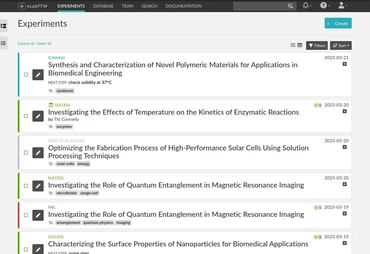370x254 pixels.
Task: Open the Sort dropdown
Action: pos(341,45)
